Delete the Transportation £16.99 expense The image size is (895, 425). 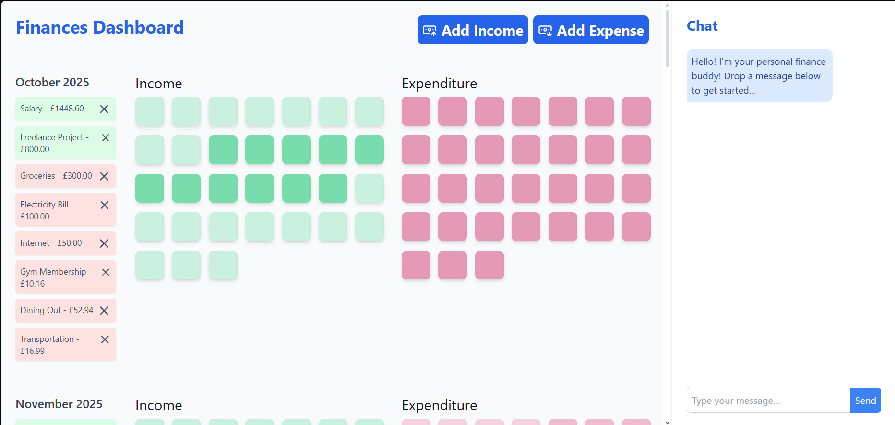click(x=105, y=340)
